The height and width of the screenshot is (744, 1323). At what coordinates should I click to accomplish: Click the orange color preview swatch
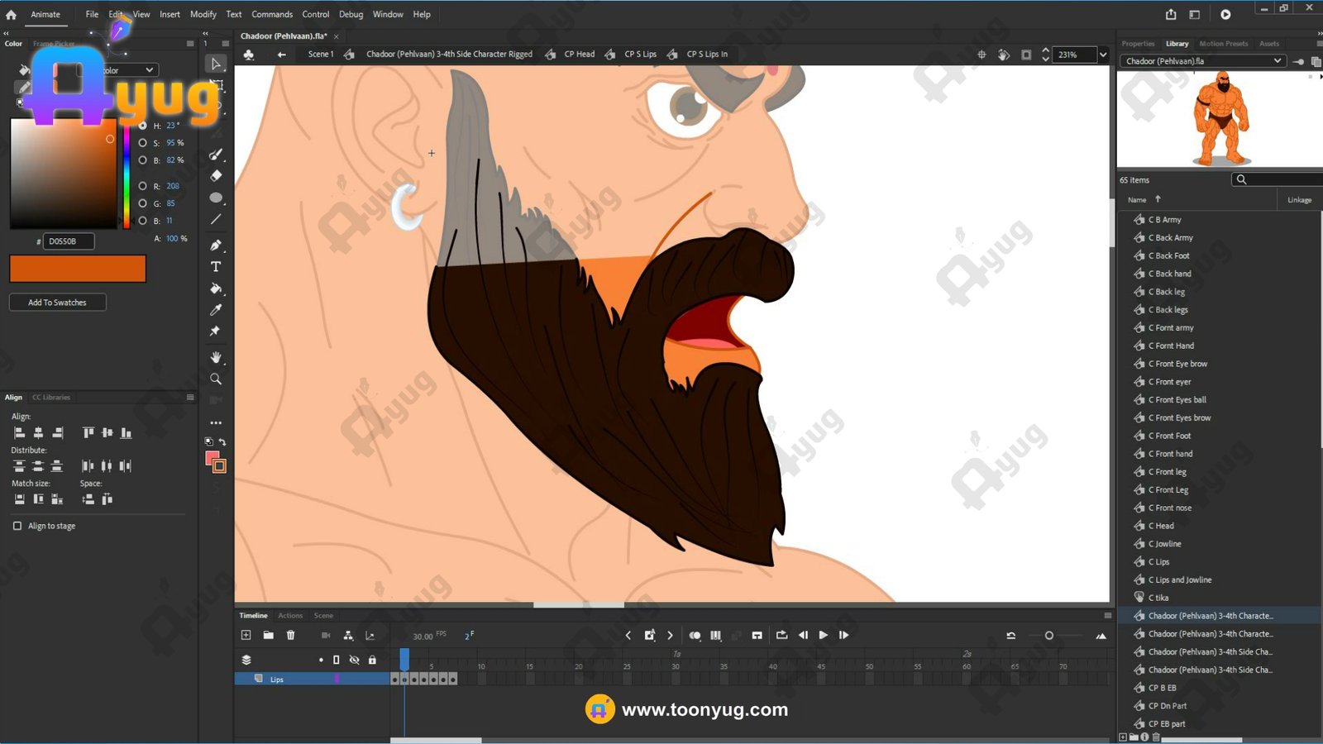[78, 269]
